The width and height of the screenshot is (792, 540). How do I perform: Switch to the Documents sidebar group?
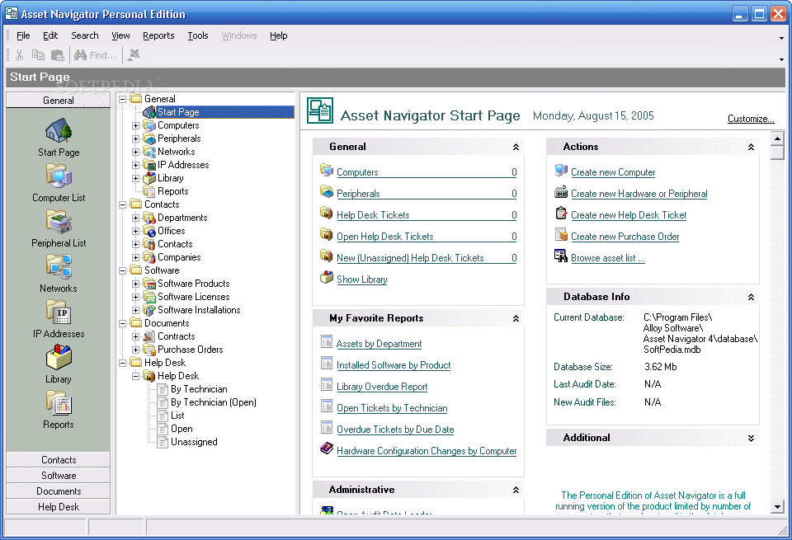(x=58, y=491)
